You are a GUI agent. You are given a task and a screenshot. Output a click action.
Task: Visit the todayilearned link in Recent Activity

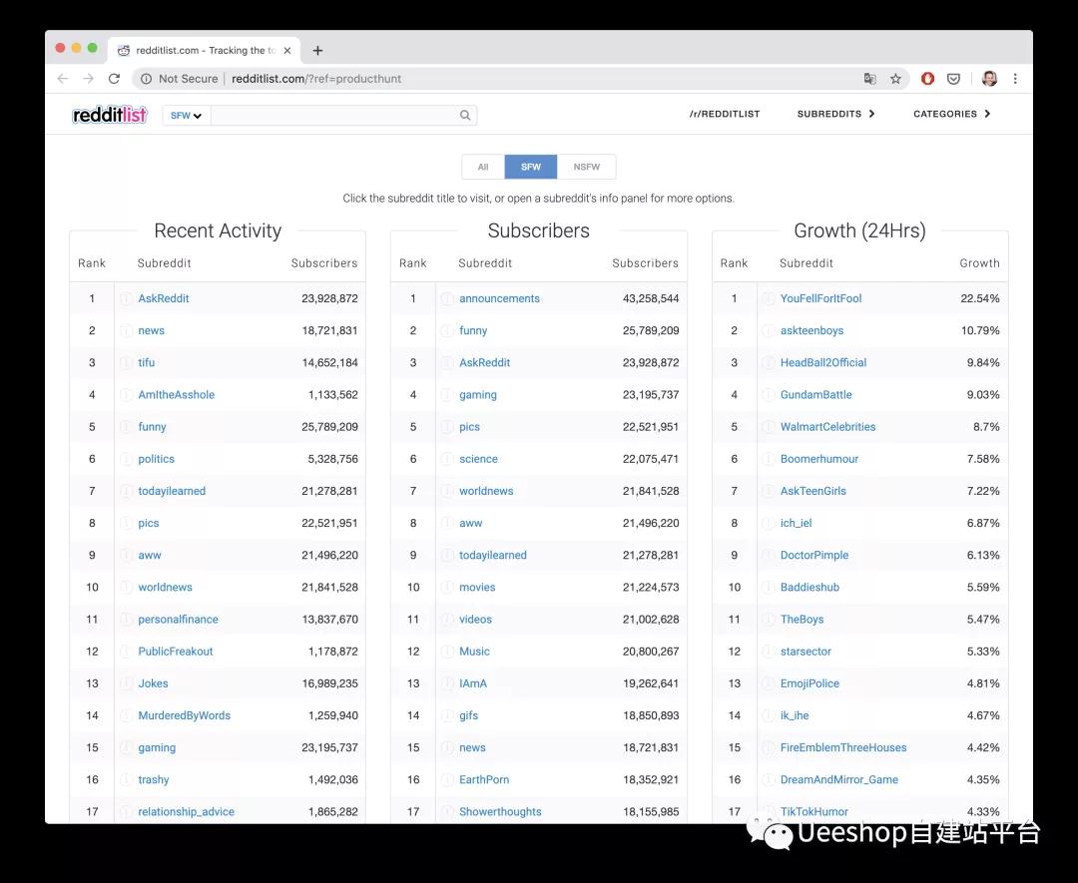coord(172,491)
